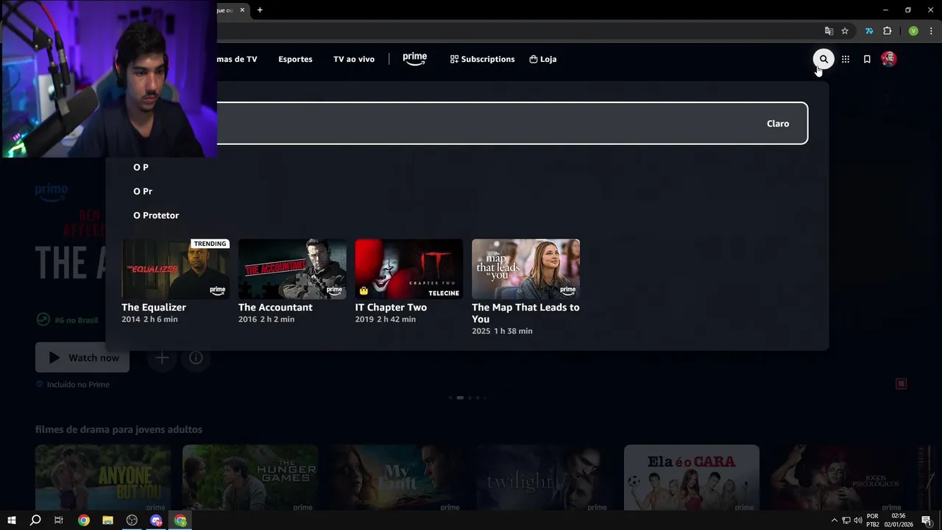Viewport: 942px width, 530px height.
Task: Open the Chrome extensions puzzle icon
Action: point(888,31)
